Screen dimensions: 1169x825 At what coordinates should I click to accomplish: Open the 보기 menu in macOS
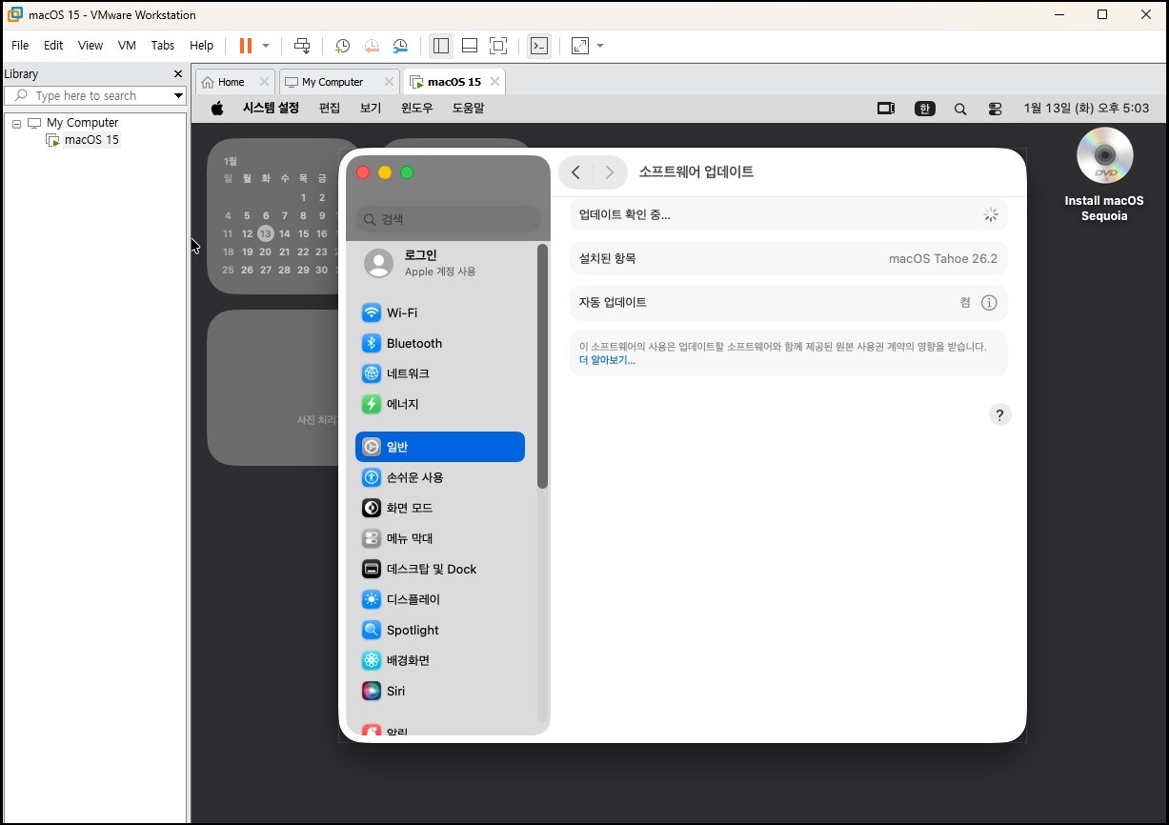click(x=371, y=109)
